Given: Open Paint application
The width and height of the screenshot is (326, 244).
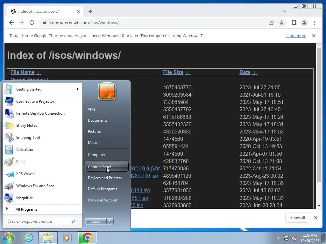Looking at the screenshot, I should [43, 161].
